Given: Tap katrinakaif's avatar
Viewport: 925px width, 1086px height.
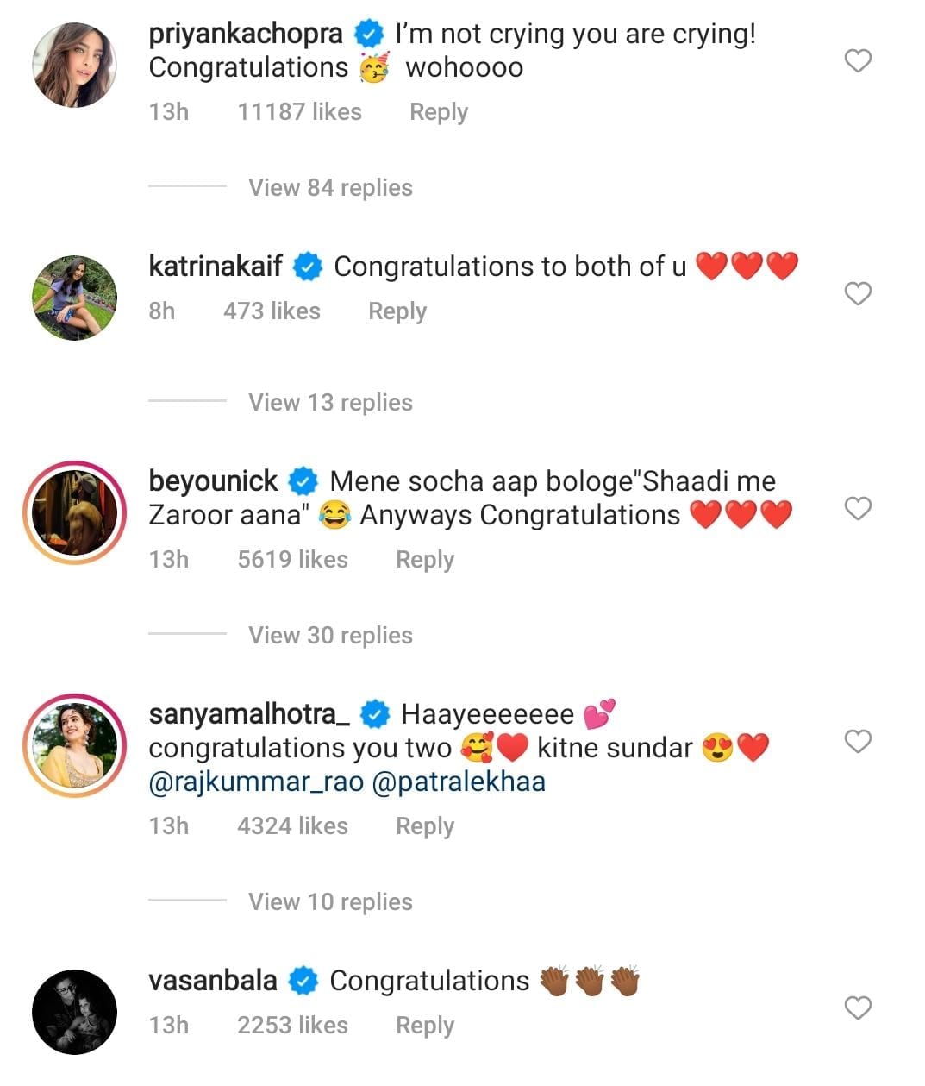Looking at the screenshot, I should (74, 298).
